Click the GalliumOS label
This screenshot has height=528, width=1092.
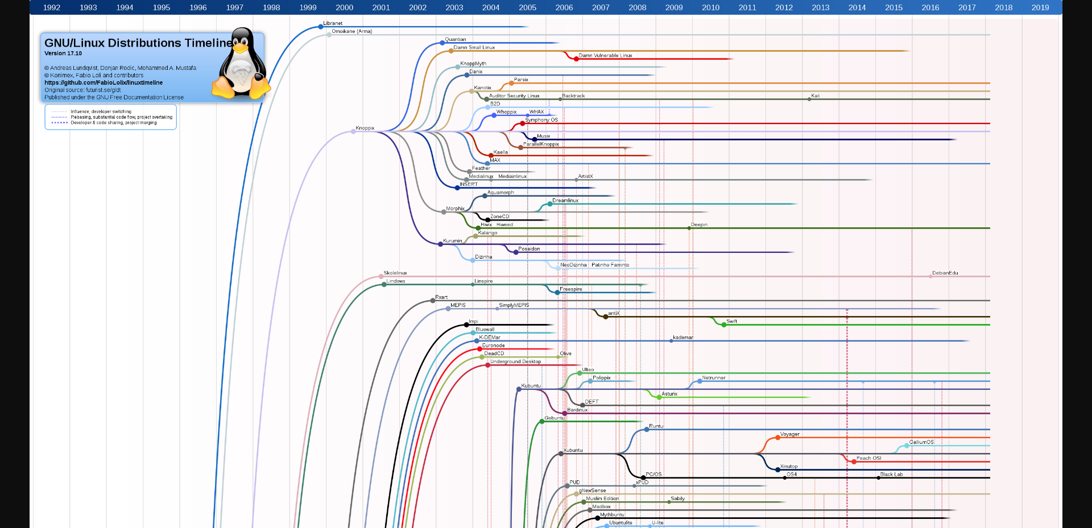coord(921,442)
